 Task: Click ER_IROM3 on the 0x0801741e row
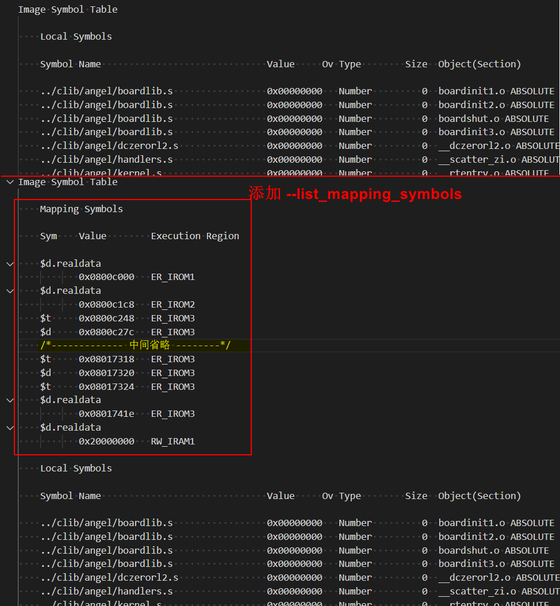click(173, 414)
